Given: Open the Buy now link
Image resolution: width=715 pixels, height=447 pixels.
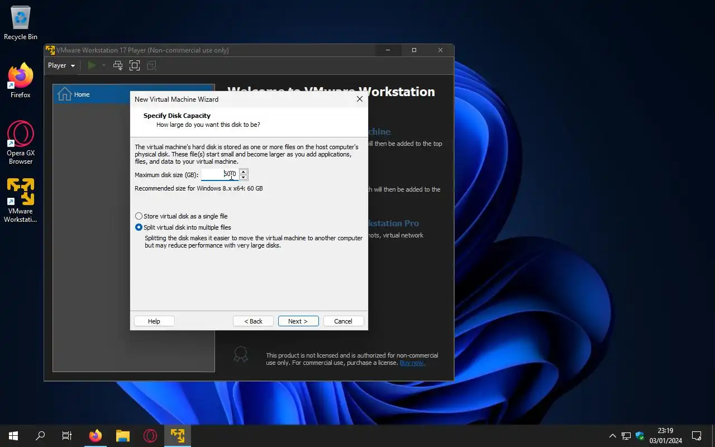Looking at the screenshot, I should pyautogui.click(x=412, y=363).
